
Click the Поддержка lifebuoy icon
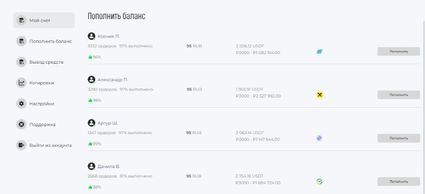(21, 125)
